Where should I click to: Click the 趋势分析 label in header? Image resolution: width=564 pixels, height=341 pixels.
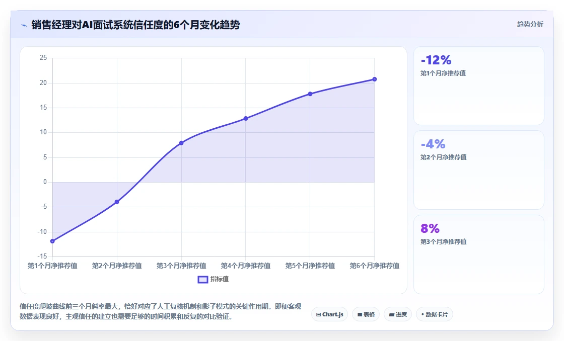(530, 25)
